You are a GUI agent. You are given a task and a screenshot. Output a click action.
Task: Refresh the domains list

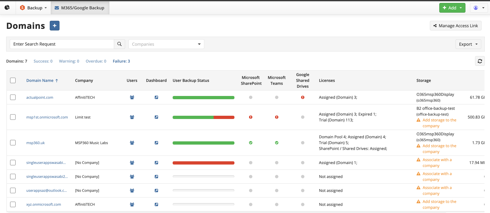click(480, 61)
